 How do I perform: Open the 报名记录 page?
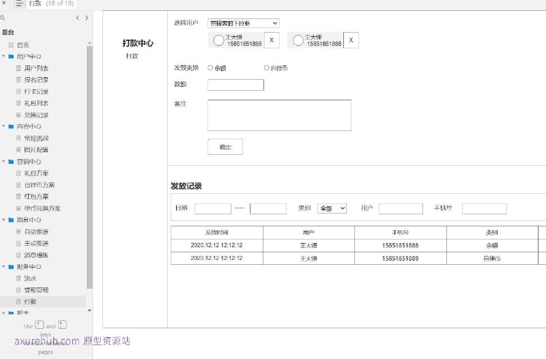[36, 80]
